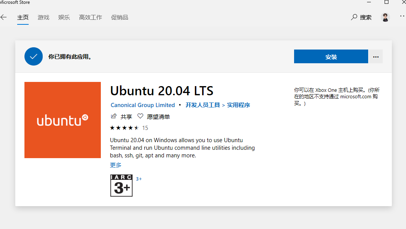The height and width of the screenshot is (229, 406).
Task: Click the Ubuntu 20.04 LTS title
Action: click(x=162, y=91)
